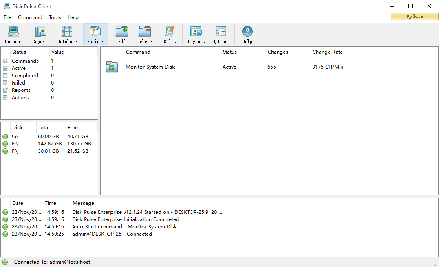The height and width of the screenshot is (267, 439).
Task: Select the Monitor System Disk command name
Action: coord(150,67)
